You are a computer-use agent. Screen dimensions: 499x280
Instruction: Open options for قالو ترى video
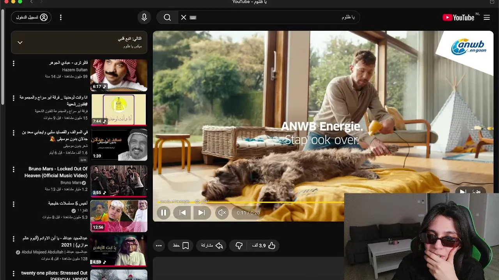click(13, 63)
